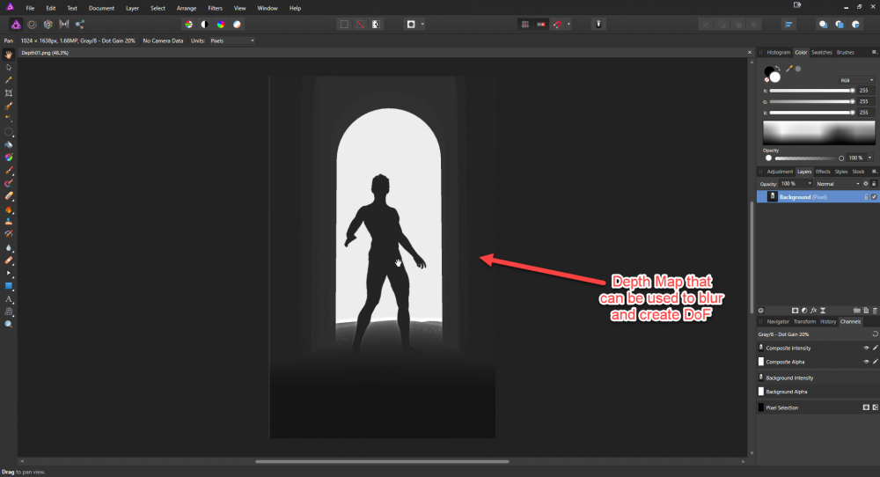Delete layer using the trash icon
Screen dimensions: 880x477
click(875, 311)
